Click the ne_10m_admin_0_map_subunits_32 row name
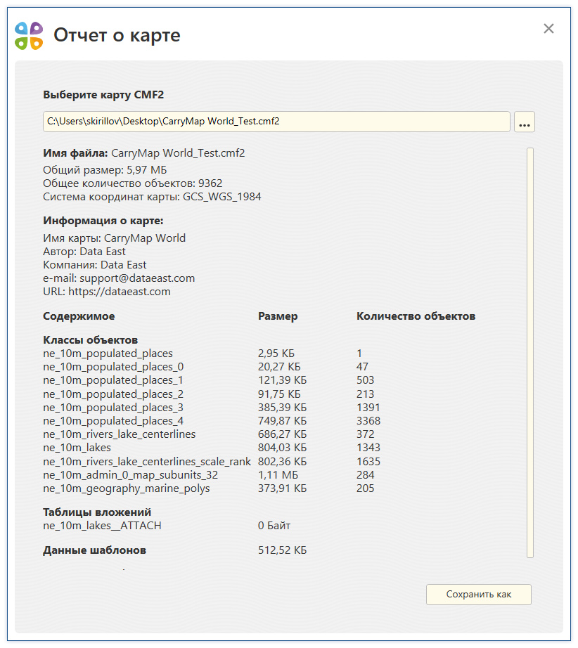This screenshot has height=648, width=578. point(131,475)
